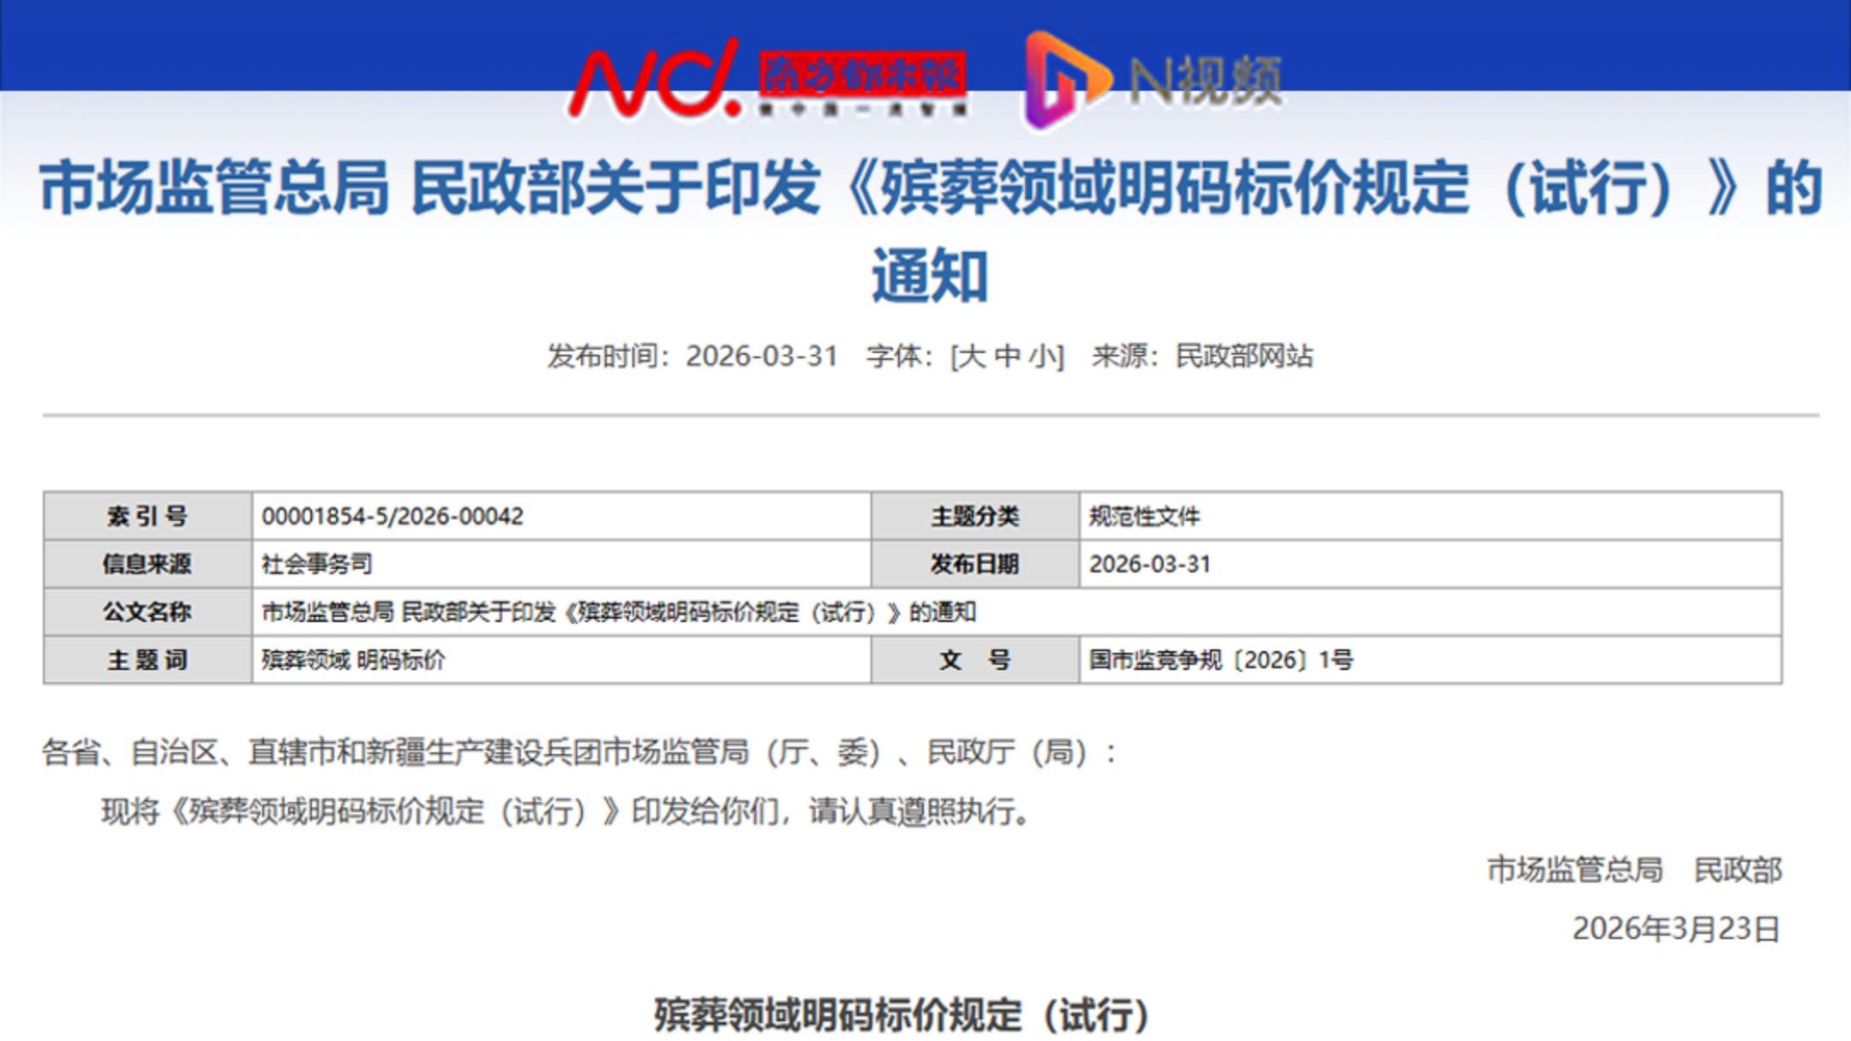Click the 索引号 header cell
Viewport: 1851px width, 1041px height.
click(x=147, y=516)
